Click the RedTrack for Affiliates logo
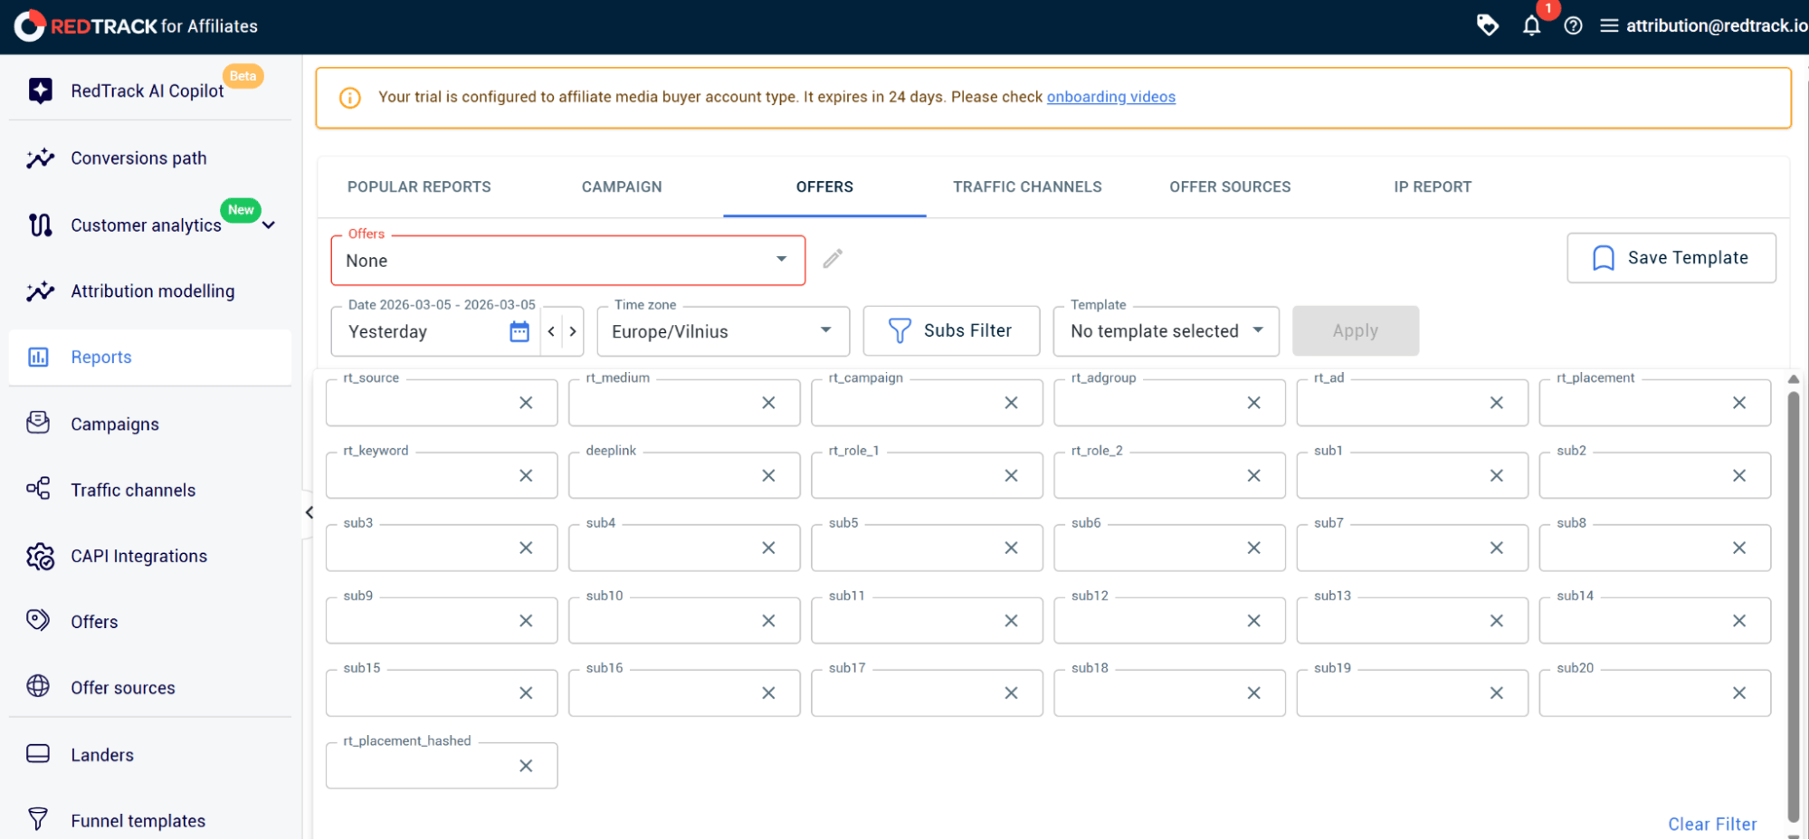The height and width of the screenshot is (840, 1809). click(136, 26)
